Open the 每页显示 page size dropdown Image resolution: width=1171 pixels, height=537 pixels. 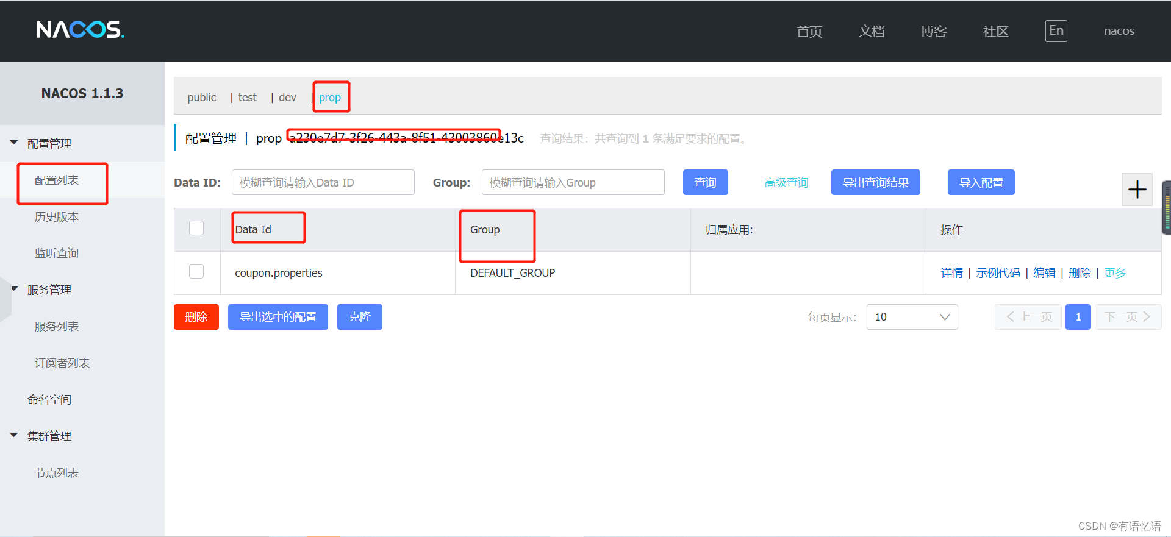click(x=912, y=317)
